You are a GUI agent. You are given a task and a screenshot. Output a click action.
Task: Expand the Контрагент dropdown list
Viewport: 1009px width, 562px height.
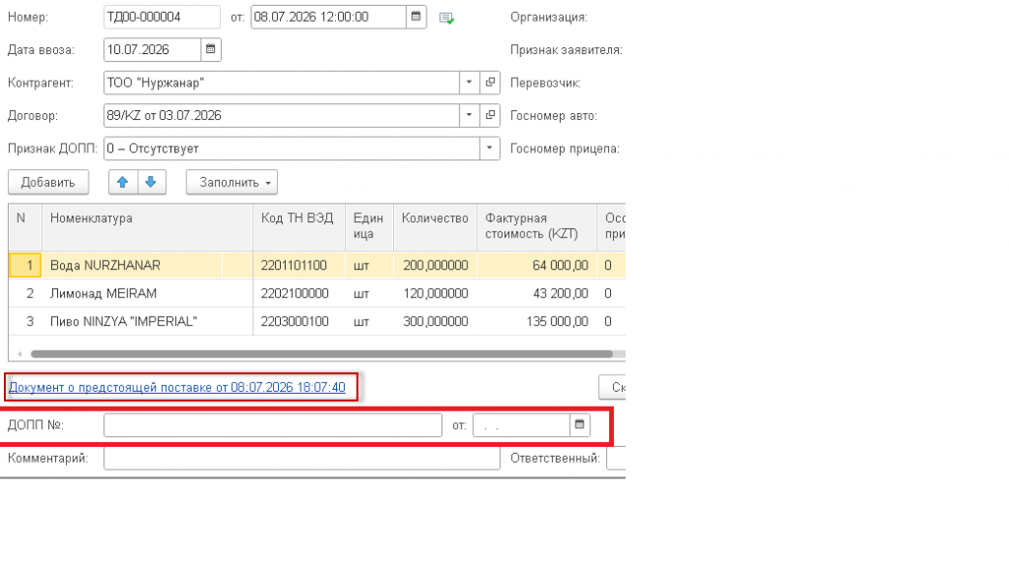[469, 83]
